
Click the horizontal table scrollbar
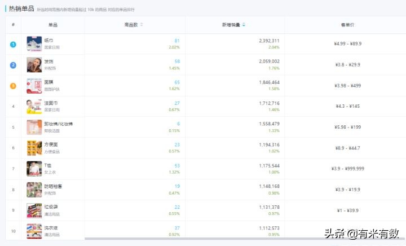click(244, 239)
